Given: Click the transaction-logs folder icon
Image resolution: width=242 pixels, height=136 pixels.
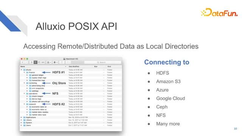Looking at the screenshot, I should pyautogui.click(x=30, y=80).
